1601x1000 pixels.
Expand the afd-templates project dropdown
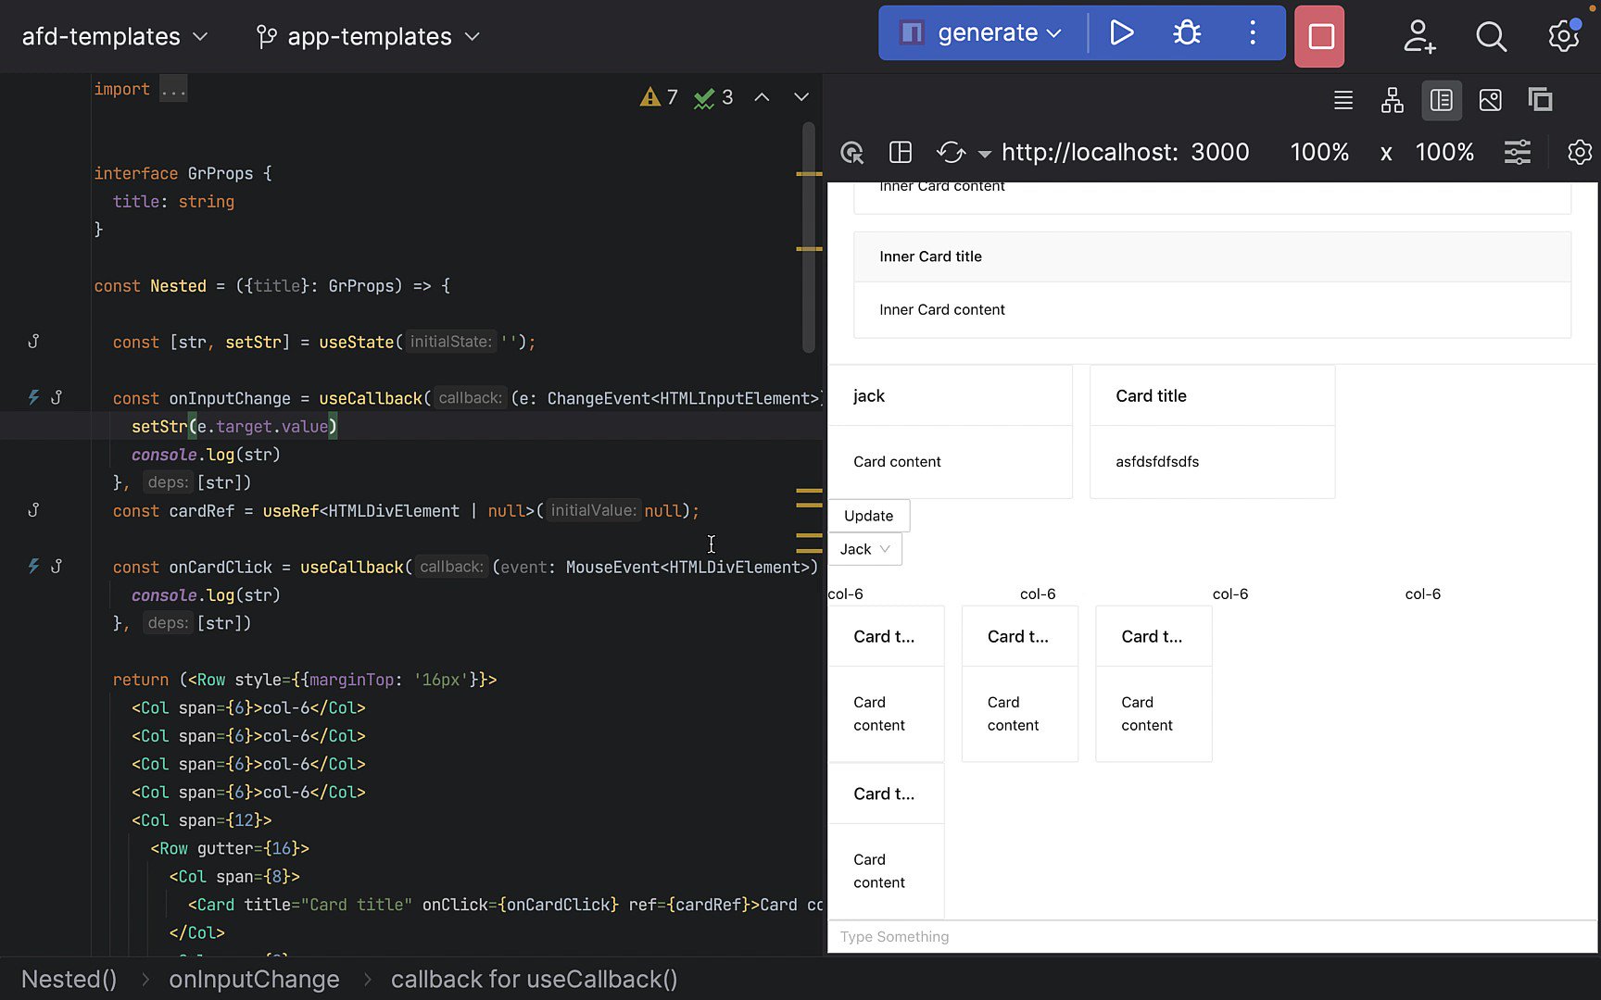110,36
